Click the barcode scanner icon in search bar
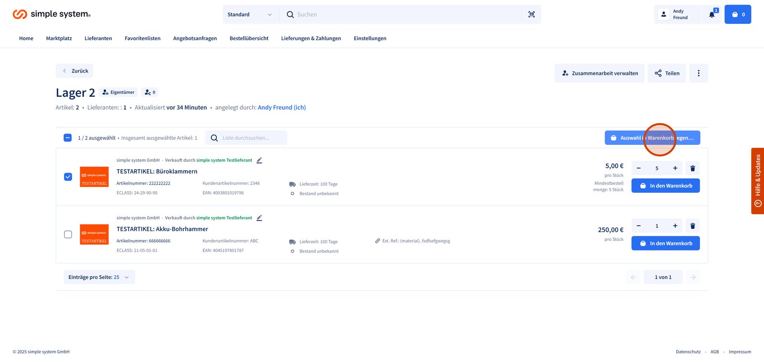 click(531, 15)
